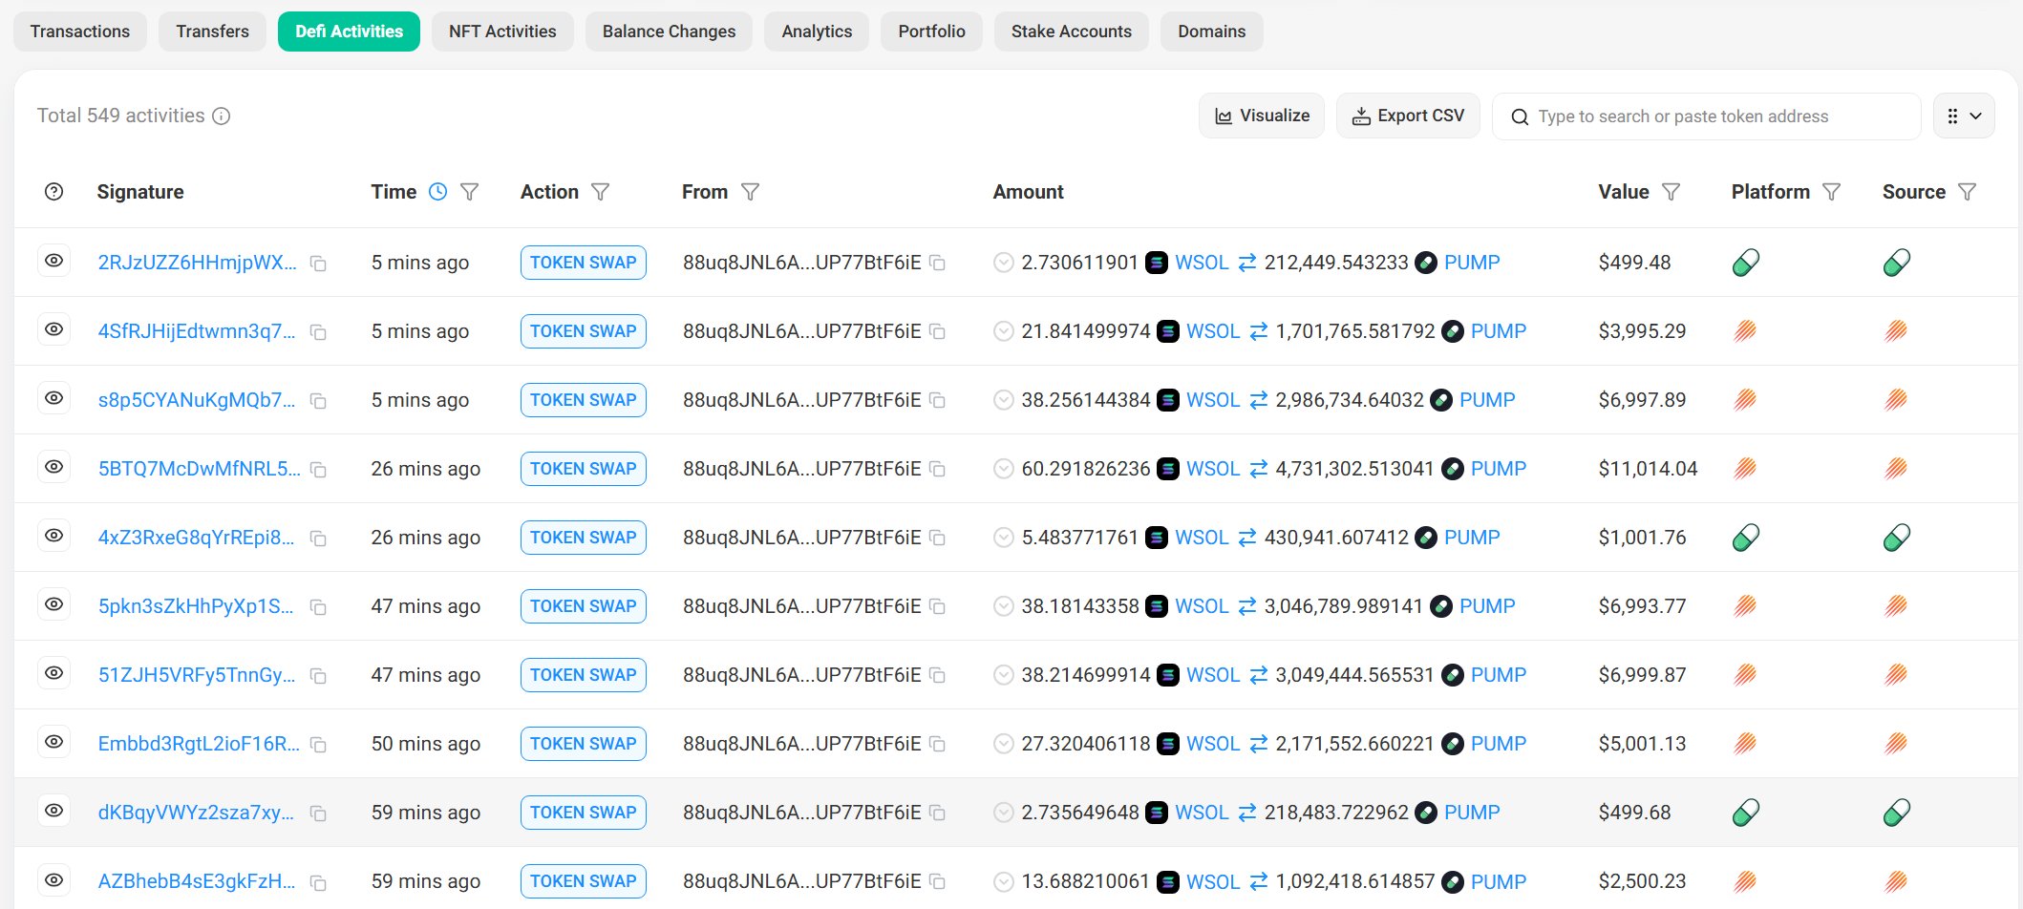
Task: Click the Export CSV download icon
Action: point(1361,116)
